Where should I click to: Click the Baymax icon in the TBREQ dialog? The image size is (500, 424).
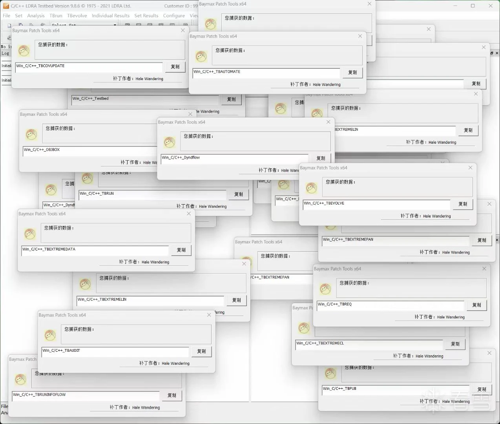click(325, 289)
